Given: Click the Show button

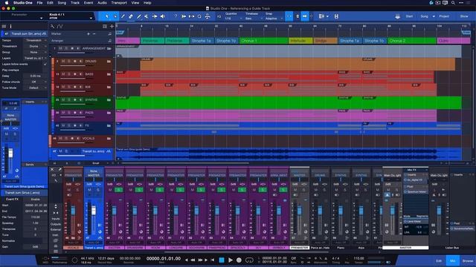Looking at the screenshot, I should pyautogui.click(x=464, y=16).
